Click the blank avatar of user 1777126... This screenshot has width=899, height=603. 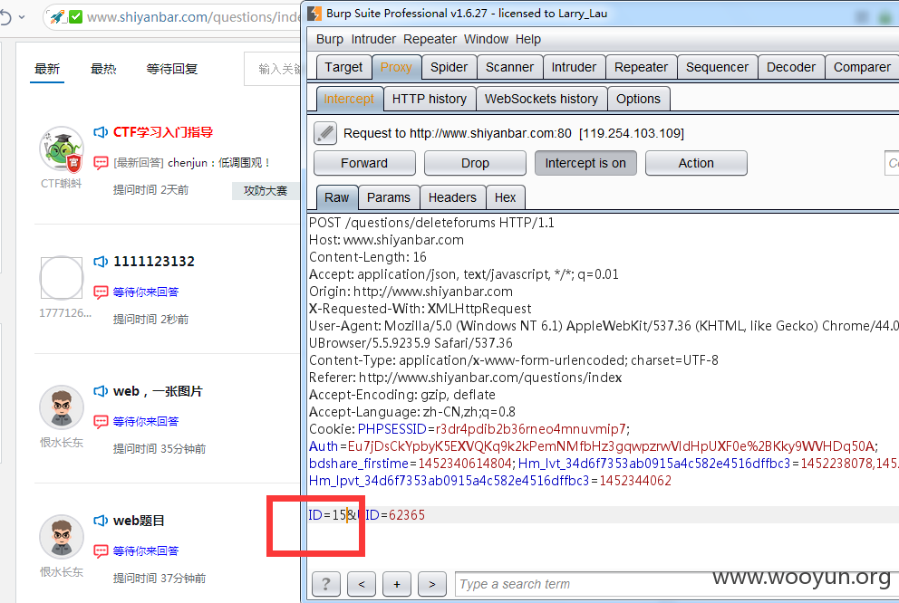[x=62, y=278]
